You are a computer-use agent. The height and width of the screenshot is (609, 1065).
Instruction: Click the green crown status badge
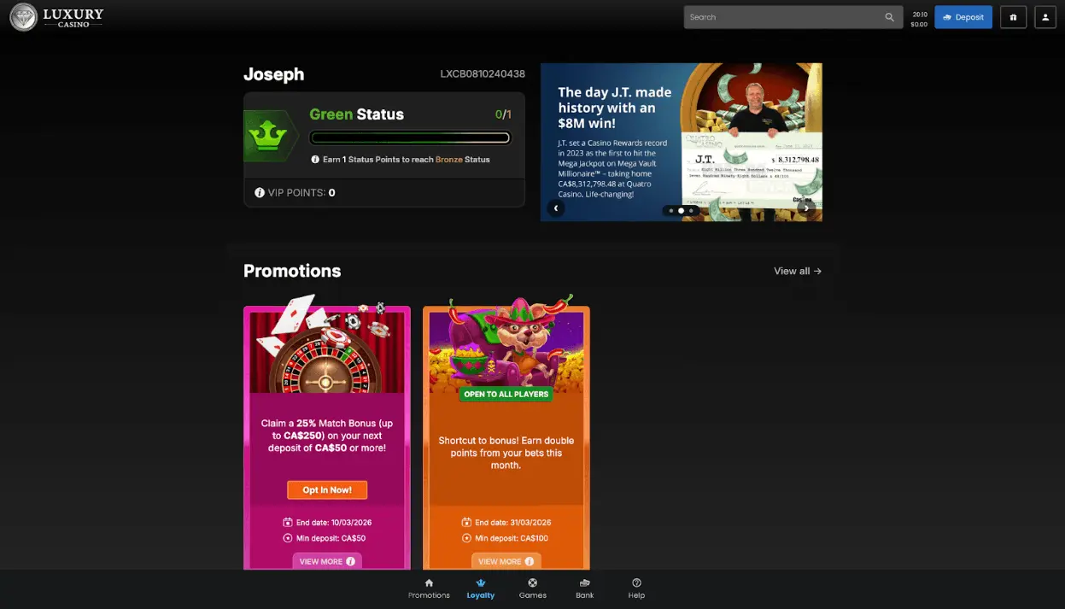[x=270, y=136]
